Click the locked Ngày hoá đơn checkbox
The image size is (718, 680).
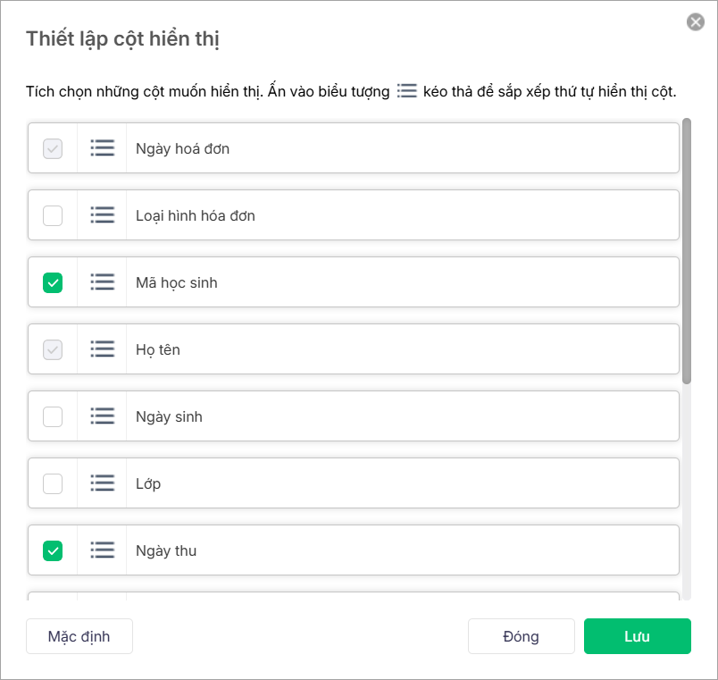53,148
